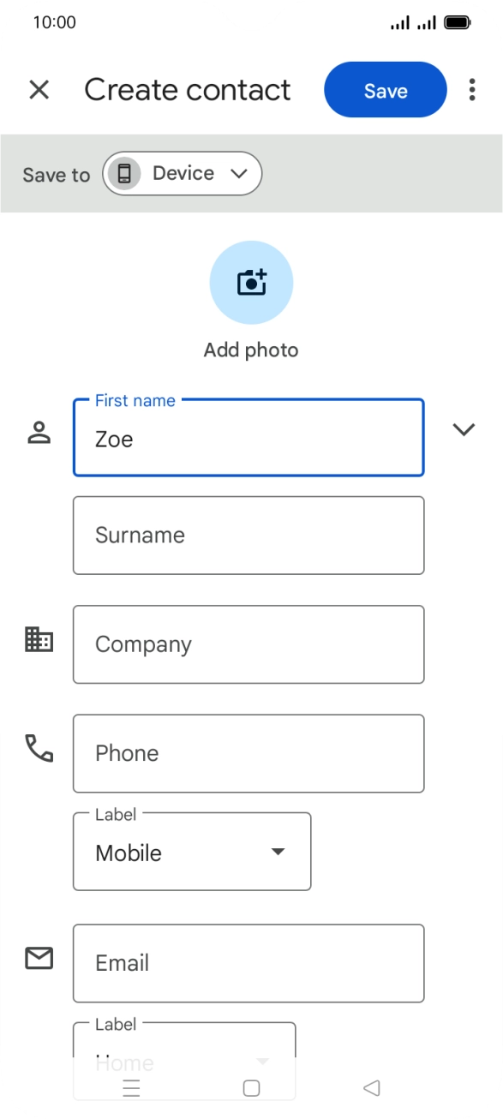Dismiss contact creation with the X
Screen dimensions: 503x1119
[39, 89]
